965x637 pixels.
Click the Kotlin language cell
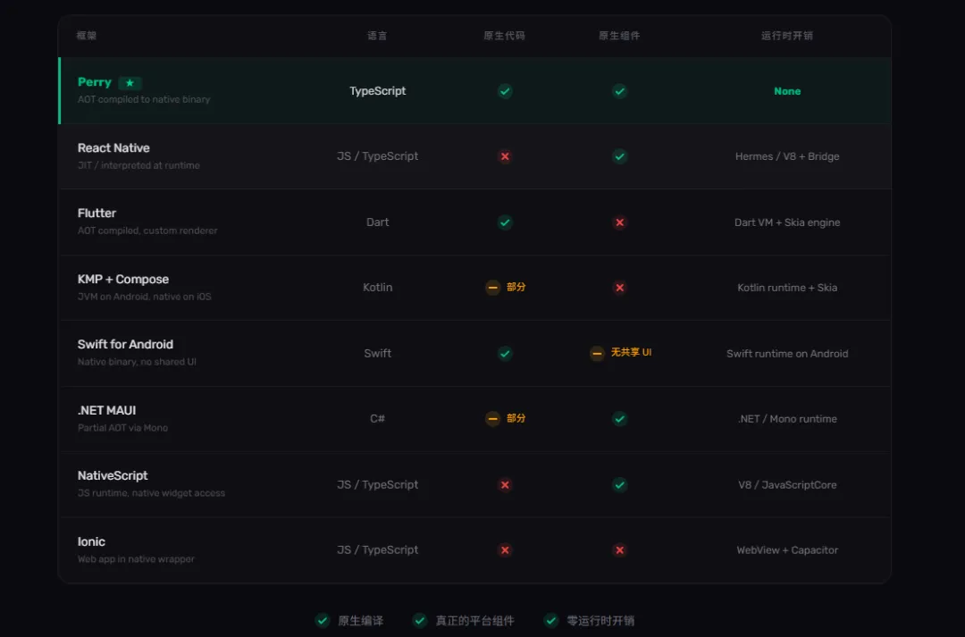[x=377, y=288]
